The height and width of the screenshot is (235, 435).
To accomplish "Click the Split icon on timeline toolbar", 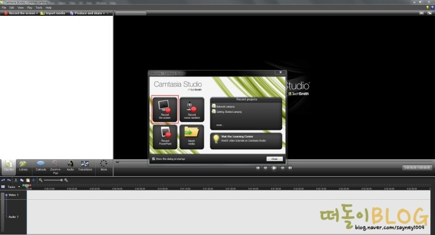I will [34, 180].
